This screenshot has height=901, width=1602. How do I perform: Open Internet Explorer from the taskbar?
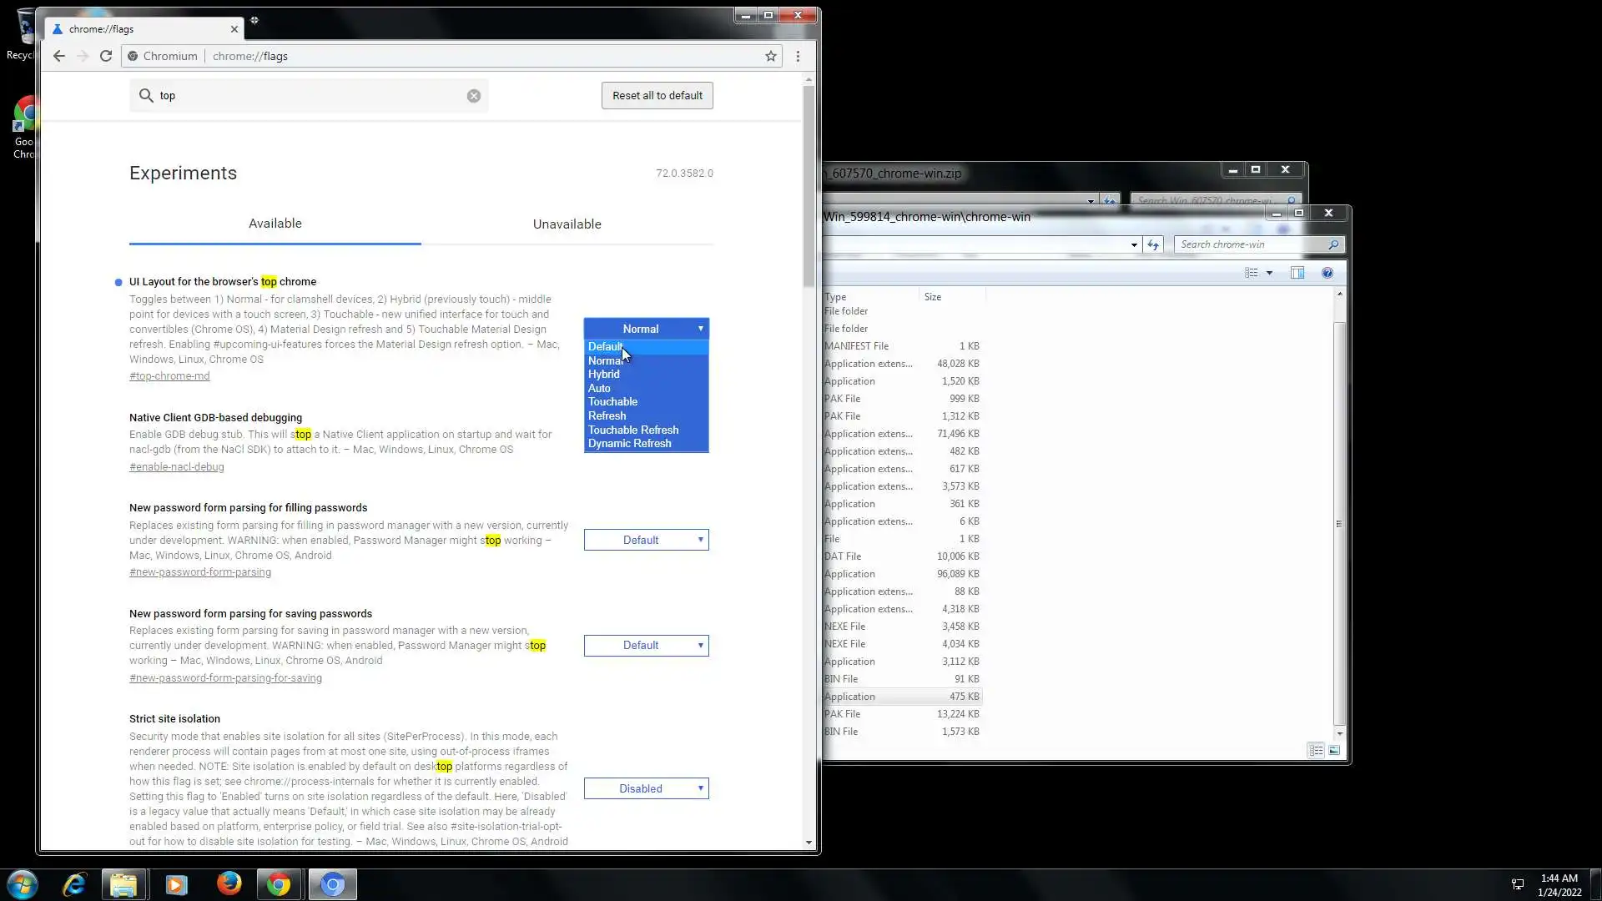(x=75, y=883)
